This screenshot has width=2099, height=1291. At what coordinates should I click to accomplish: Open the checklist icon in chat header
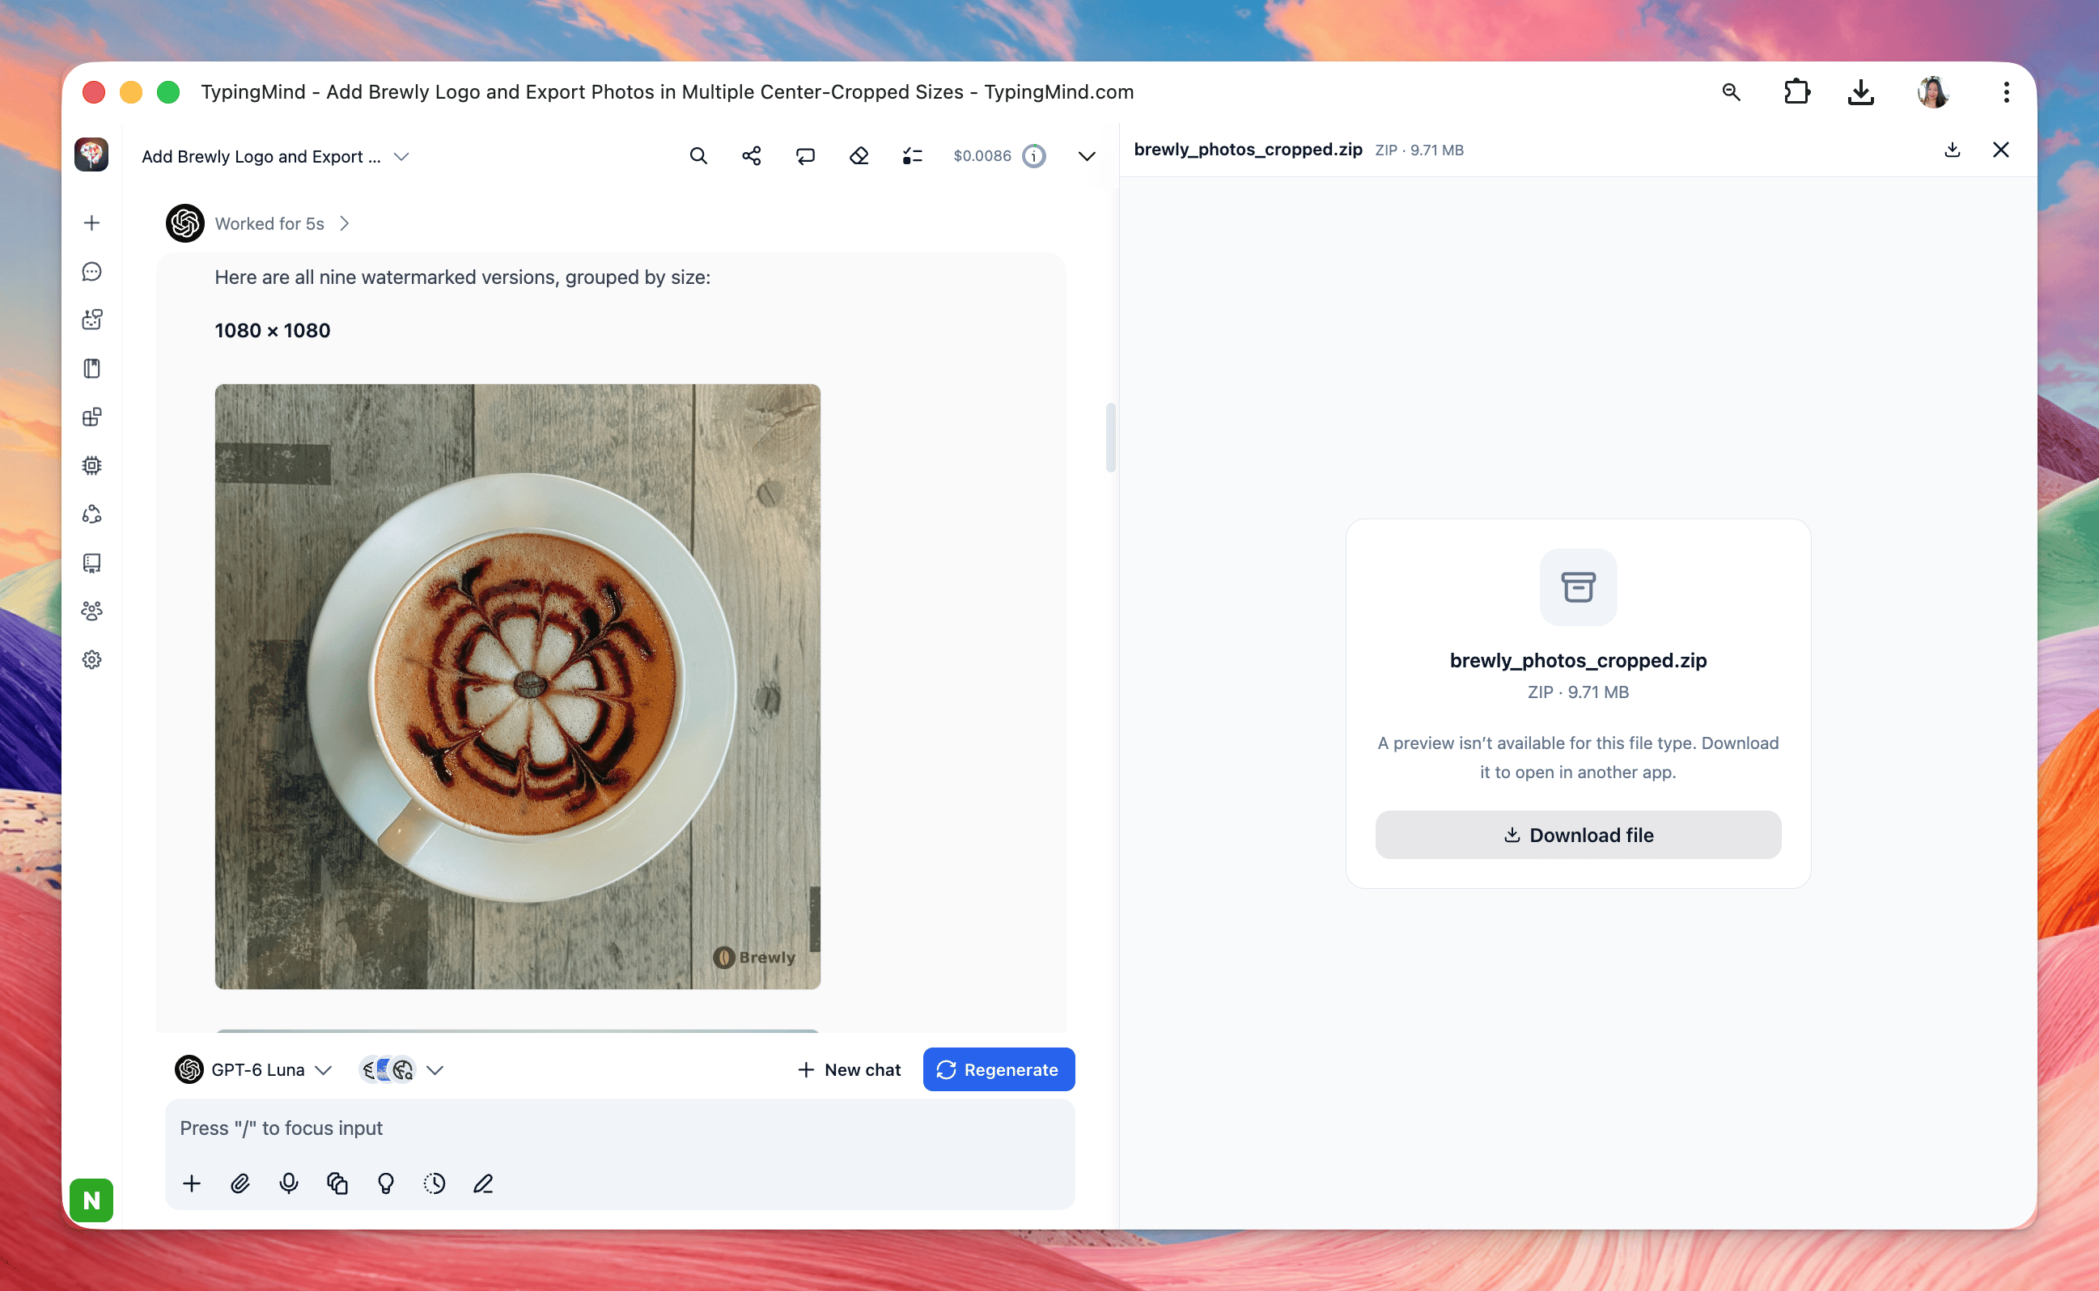tap(912, 155)
